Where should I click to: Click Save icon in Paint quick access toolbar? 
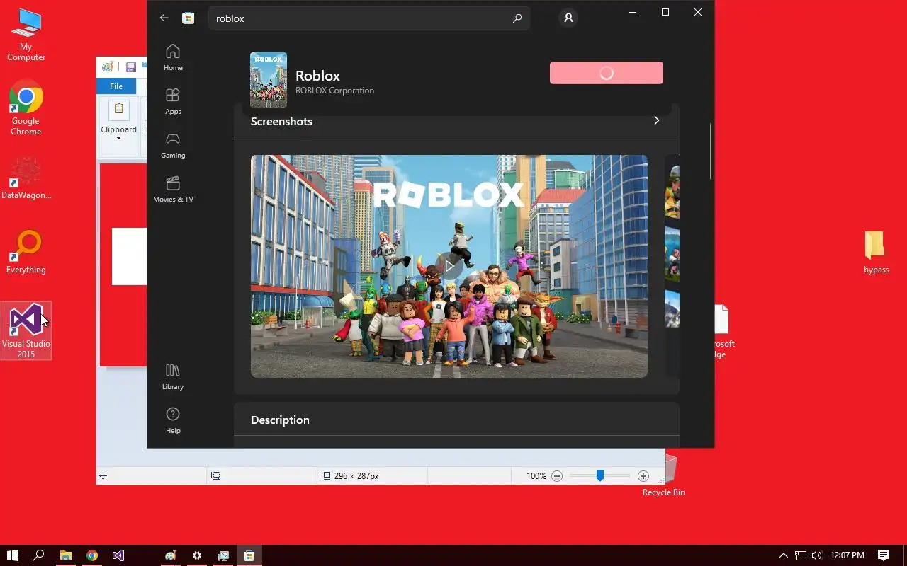tap(131, 67)
